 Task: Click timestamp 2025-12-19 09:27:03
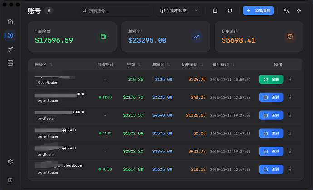coord(230,115)
